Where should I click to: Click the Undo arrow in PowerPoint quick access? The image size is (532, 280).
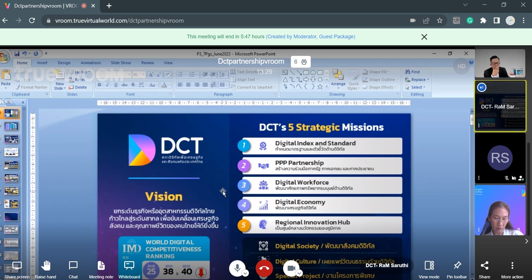(x=24, y=53)
